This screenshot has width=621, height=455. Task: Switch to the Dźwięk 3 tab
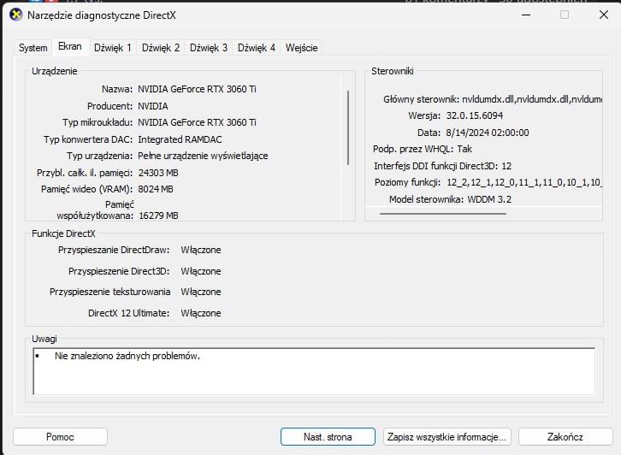point(209,48)
